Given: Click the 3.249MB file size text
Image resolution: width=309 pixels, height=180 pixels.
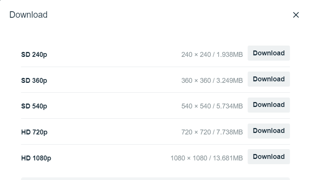Looking at the screenshot, I should tap(229, 81).
